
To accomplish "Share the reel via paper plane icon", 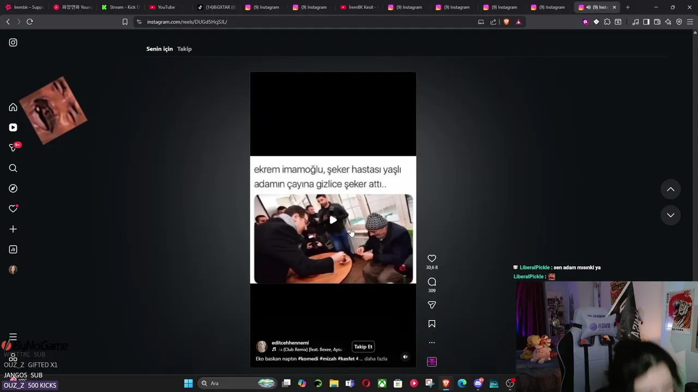I will pos(432,305).
